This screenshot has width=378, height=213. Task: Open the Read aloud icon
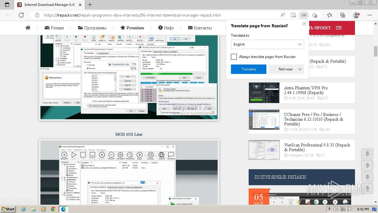pyautogui.click(x=283, y=15)
